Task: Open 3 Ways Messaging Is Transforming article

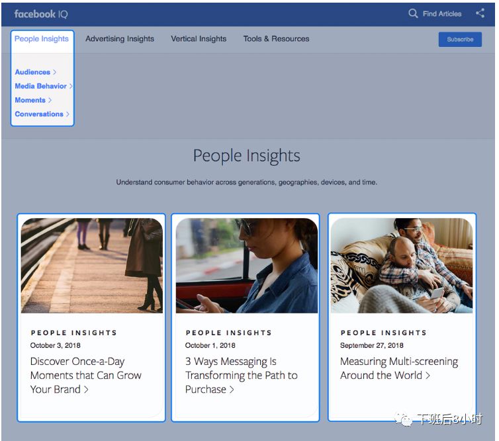Action: tap(241, 376)
